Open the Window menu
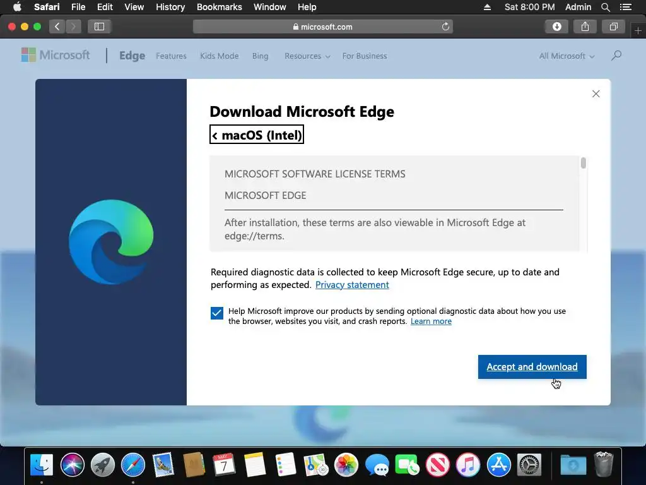The image size is (646, 485). click(x=269, y=7)
